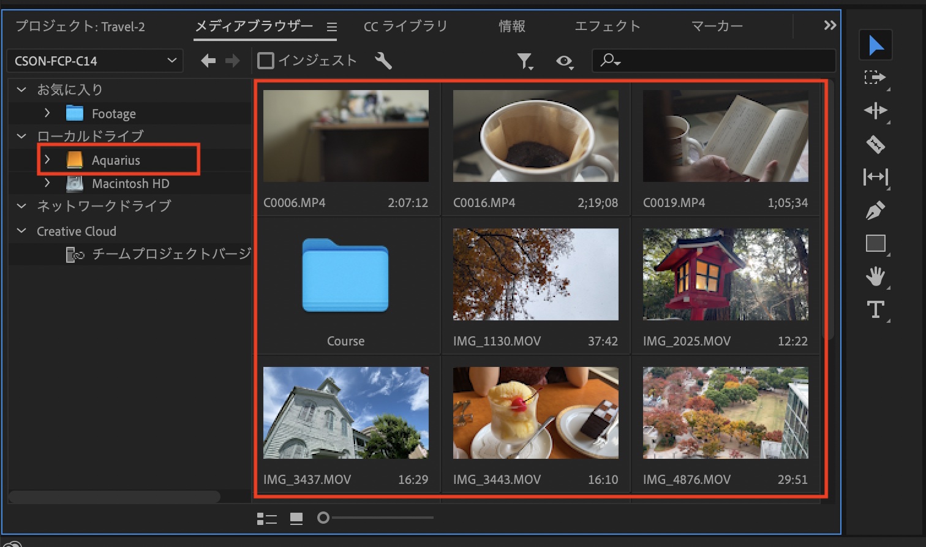
Task: Select the Pen tool
Action: tap(875, 211)
